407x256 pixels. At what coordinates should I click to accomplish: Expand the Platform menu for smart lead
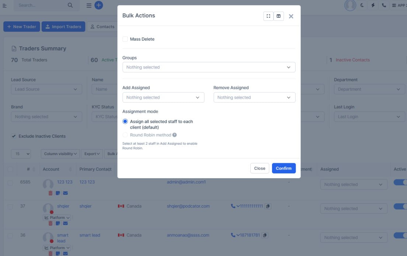pos(57,248)
